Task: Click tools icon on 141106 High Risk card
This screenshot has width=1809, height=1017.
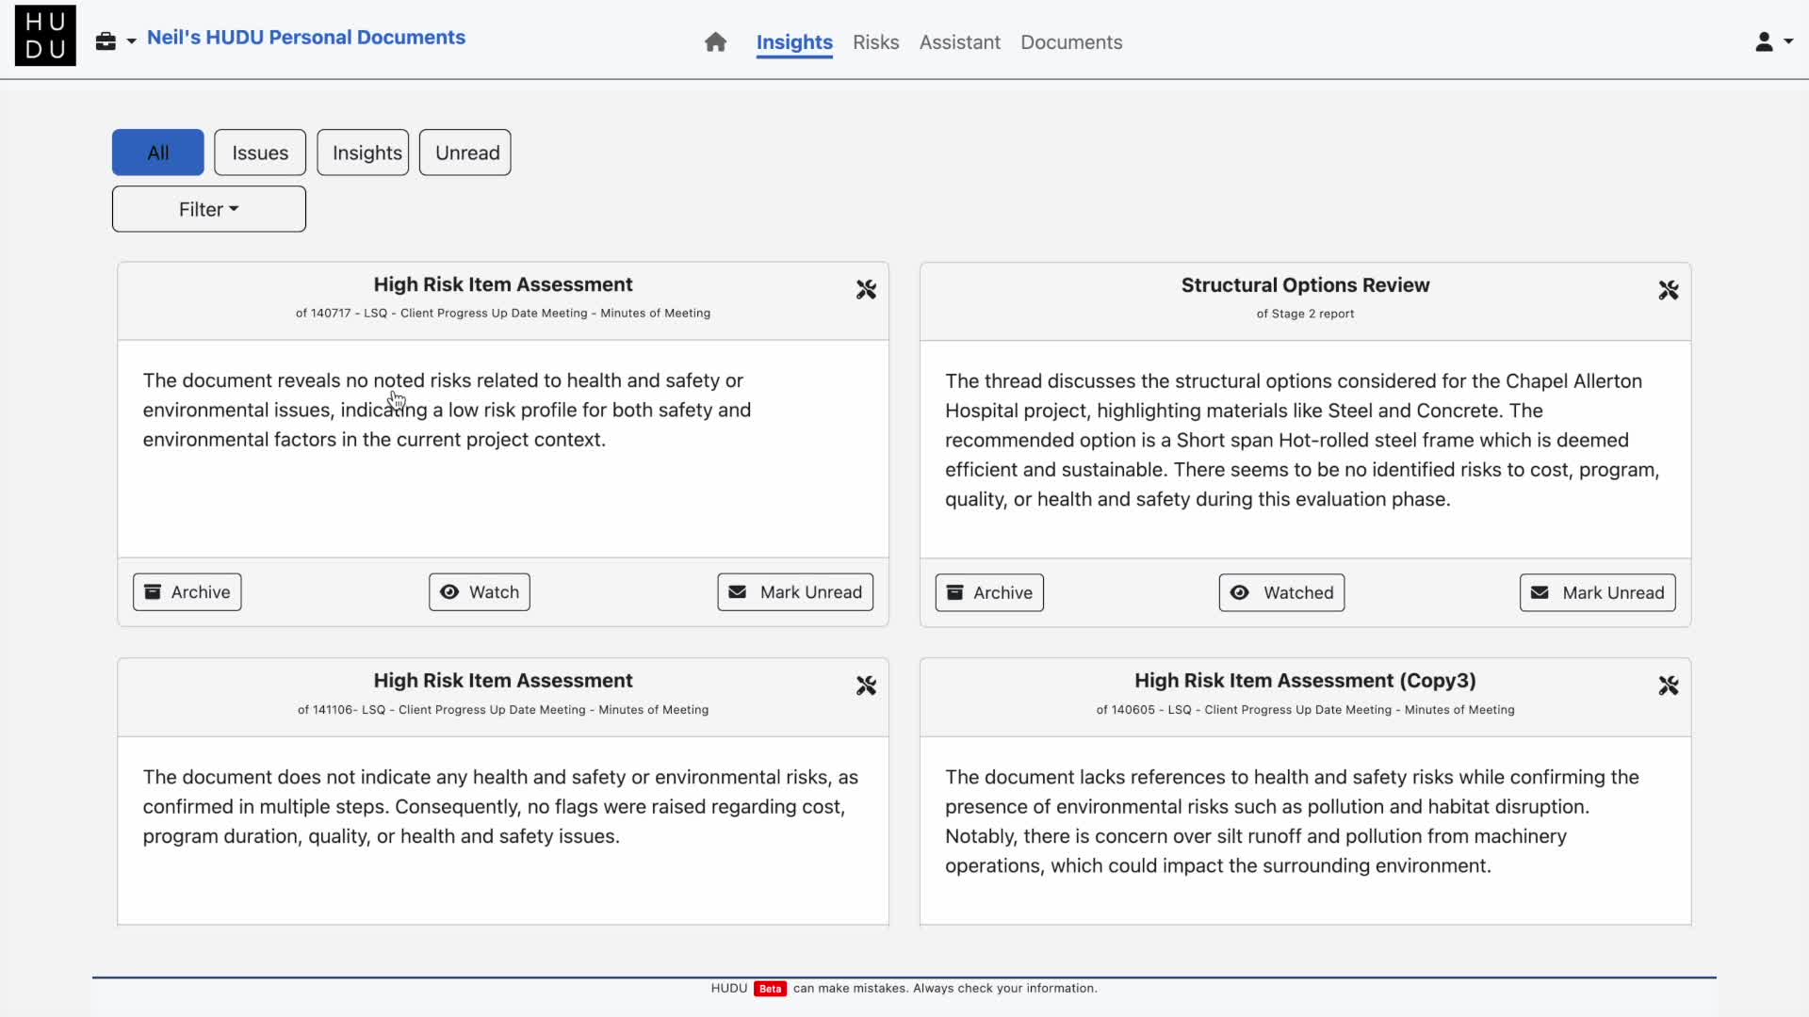Action: [866, 686]
